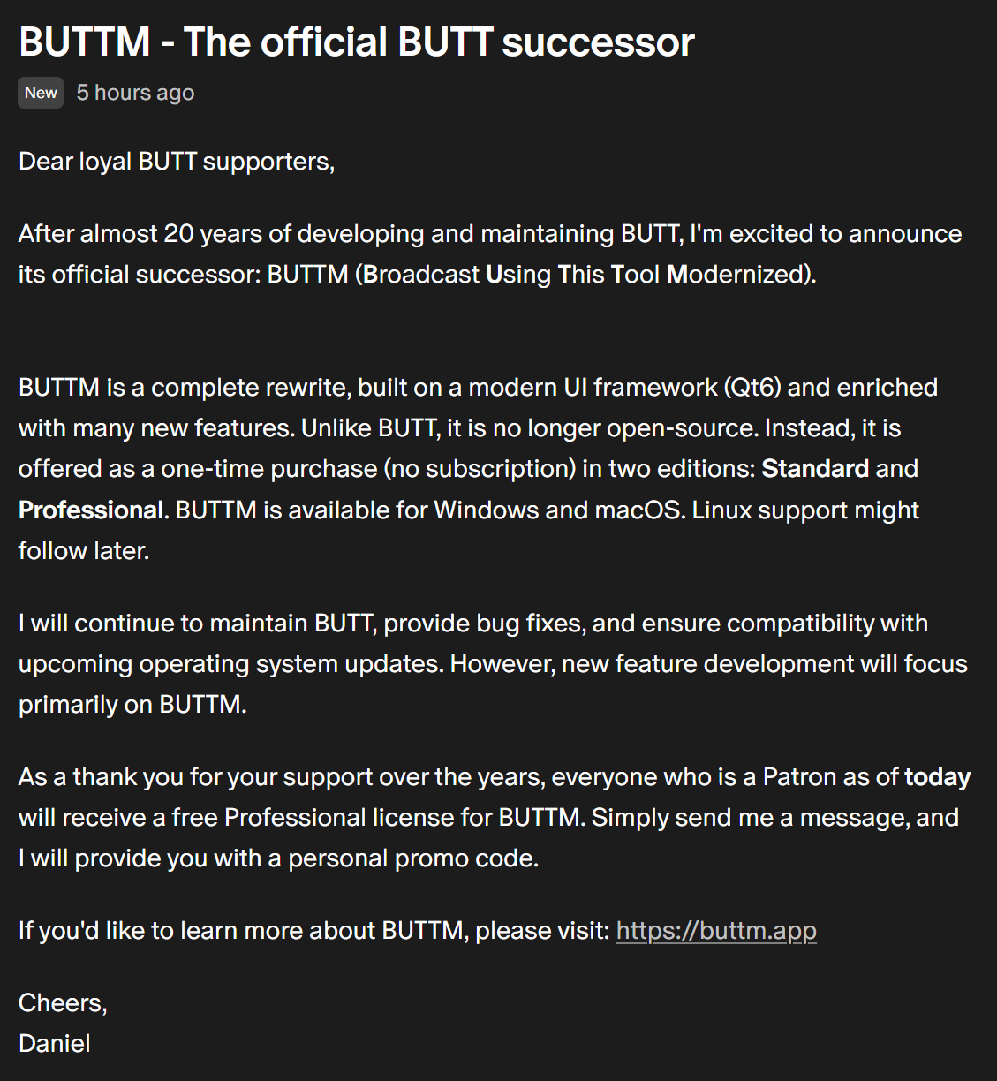Viewport: 997px width, 1081px height.
Task: Click the "Dear loyal BUTT supporters" greeting
Action: 176,162
